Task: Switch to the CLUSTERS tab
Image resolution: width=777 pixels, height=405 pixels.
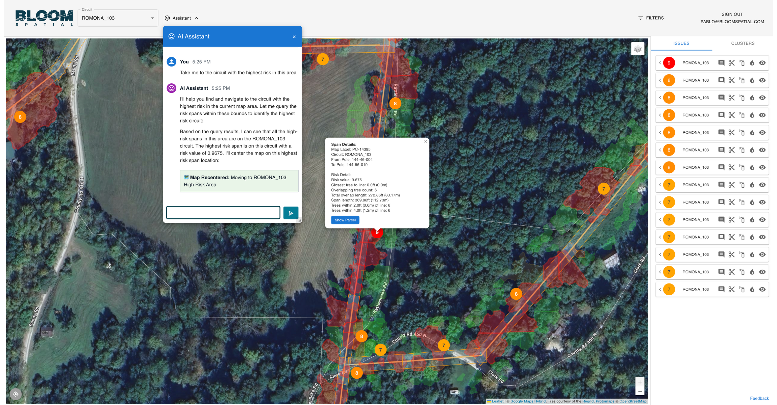Action: click(x=743, y=43)
